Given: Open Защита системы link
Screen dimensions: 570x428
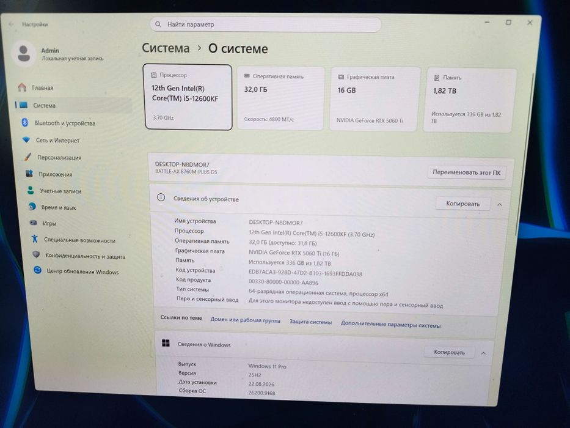Looking at the screenshot, I should (310, 322).
